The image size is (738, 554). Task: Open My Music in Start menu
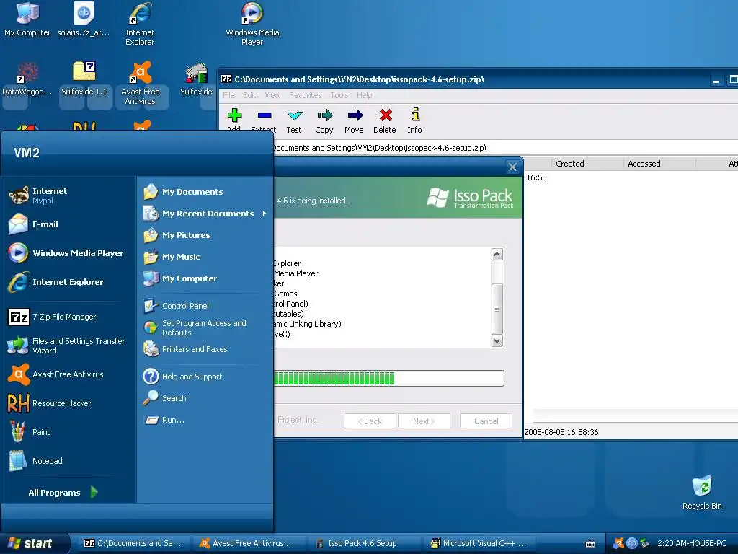click(204, 257)
